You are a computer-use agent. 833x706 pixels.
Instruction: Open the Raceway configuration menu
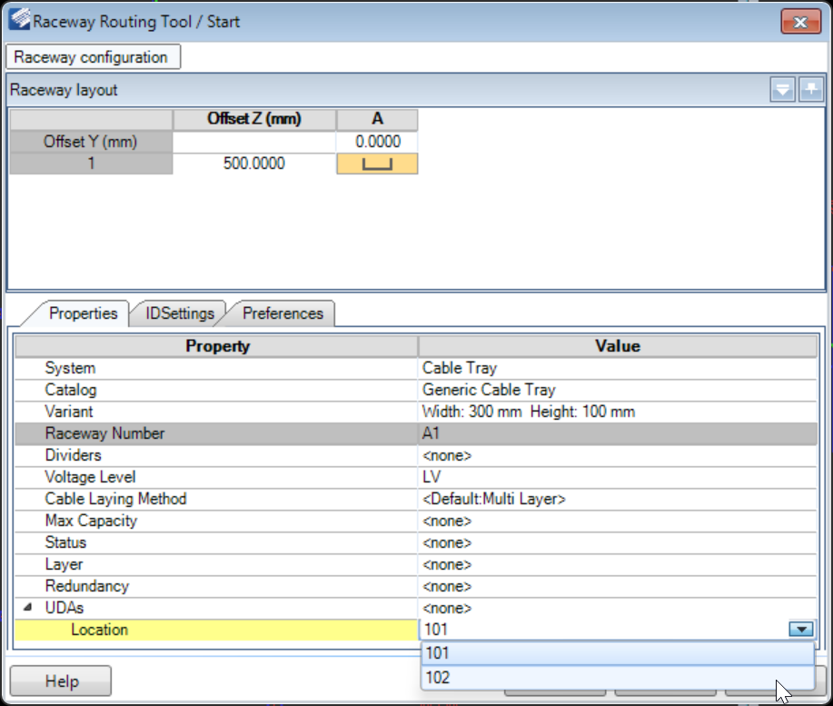click(93, 57)
